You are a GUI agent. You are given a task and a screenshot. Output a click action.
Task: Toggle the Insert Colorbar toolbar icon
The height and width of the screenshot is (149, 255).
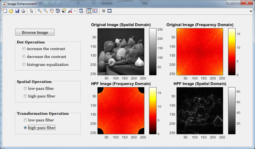pos(89,11)
